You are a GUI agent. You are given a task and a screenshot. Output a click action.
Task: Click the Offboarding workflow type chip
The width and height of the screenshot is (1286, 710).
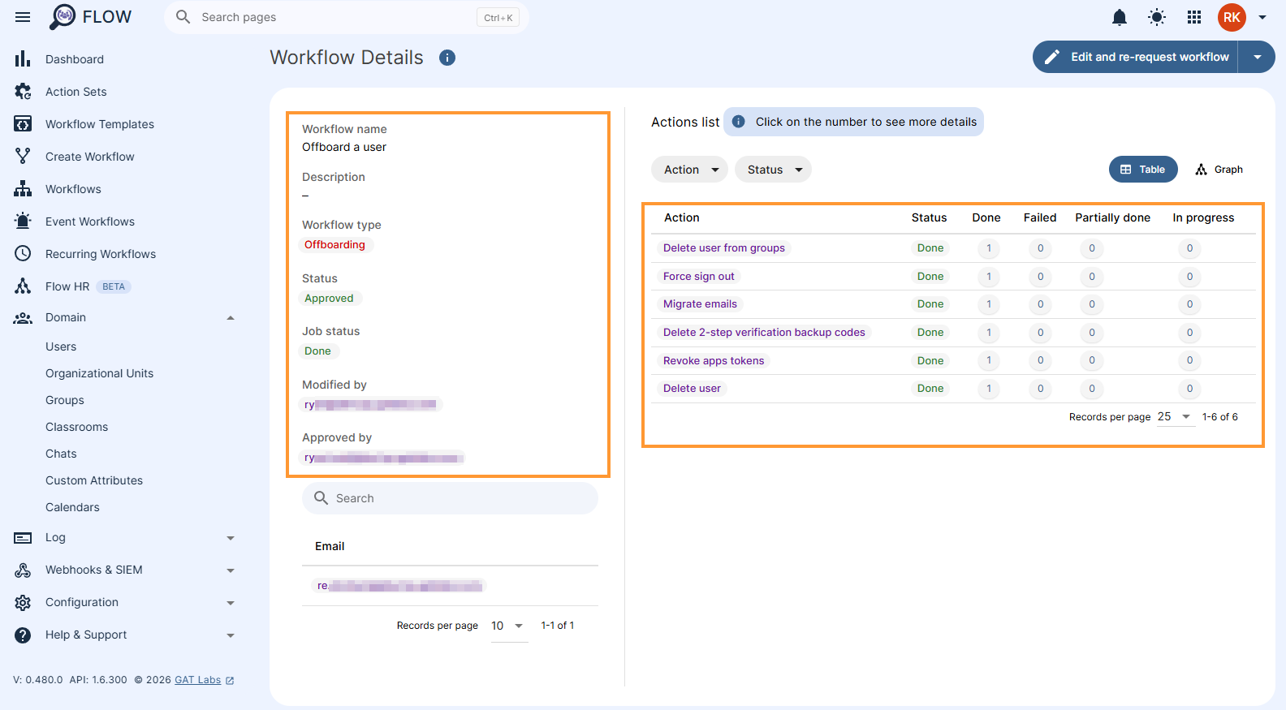[334, 245]
